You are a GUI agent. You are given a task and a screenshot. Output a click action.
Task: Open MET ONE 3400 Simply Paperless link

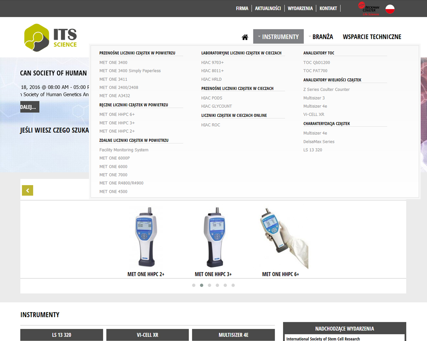click(x=130, y=71)
